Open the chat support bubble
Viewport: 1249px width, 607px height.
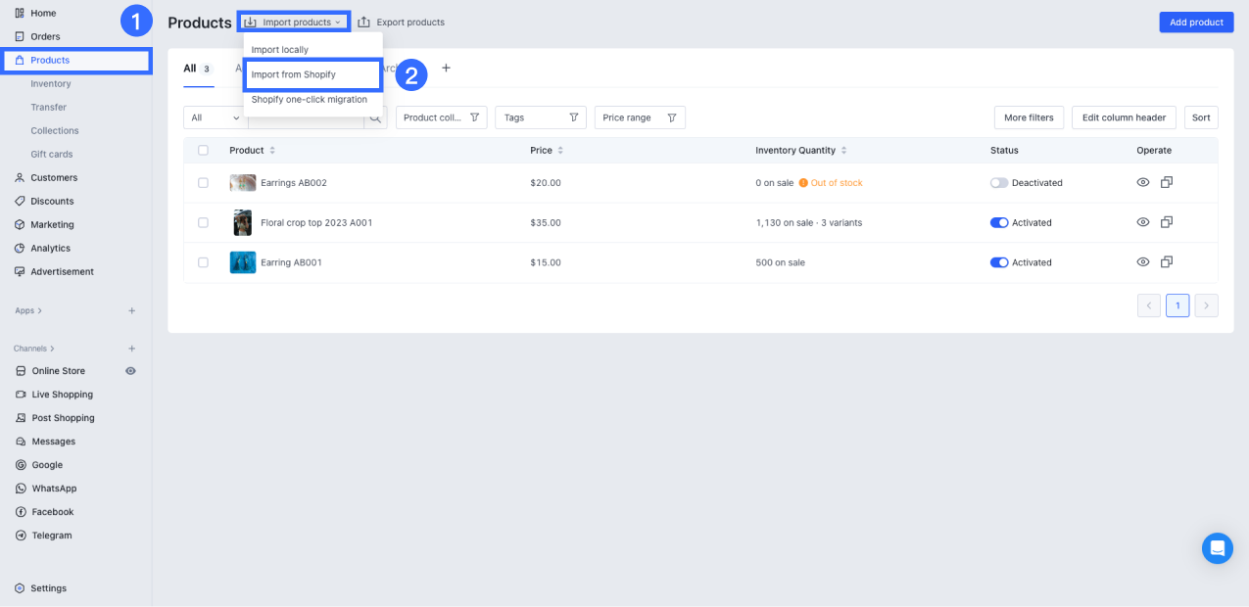coord(1218,548)
